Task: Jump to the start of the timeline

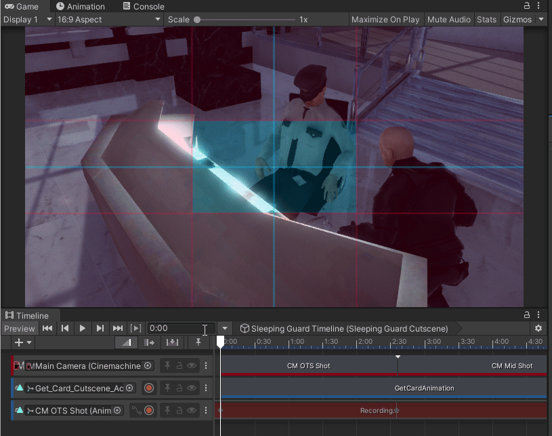Action: 47,328
